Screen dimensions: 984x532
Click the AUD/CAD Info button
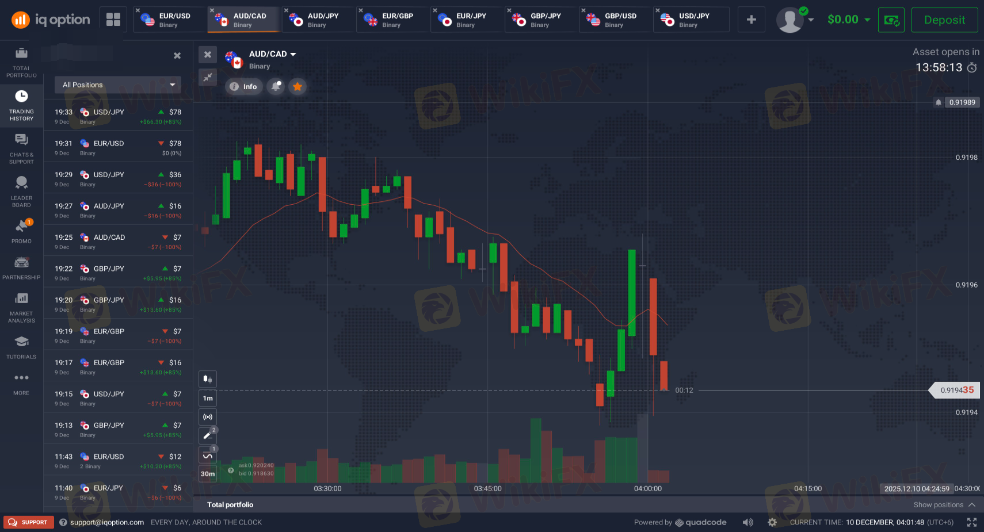(243, 86)
